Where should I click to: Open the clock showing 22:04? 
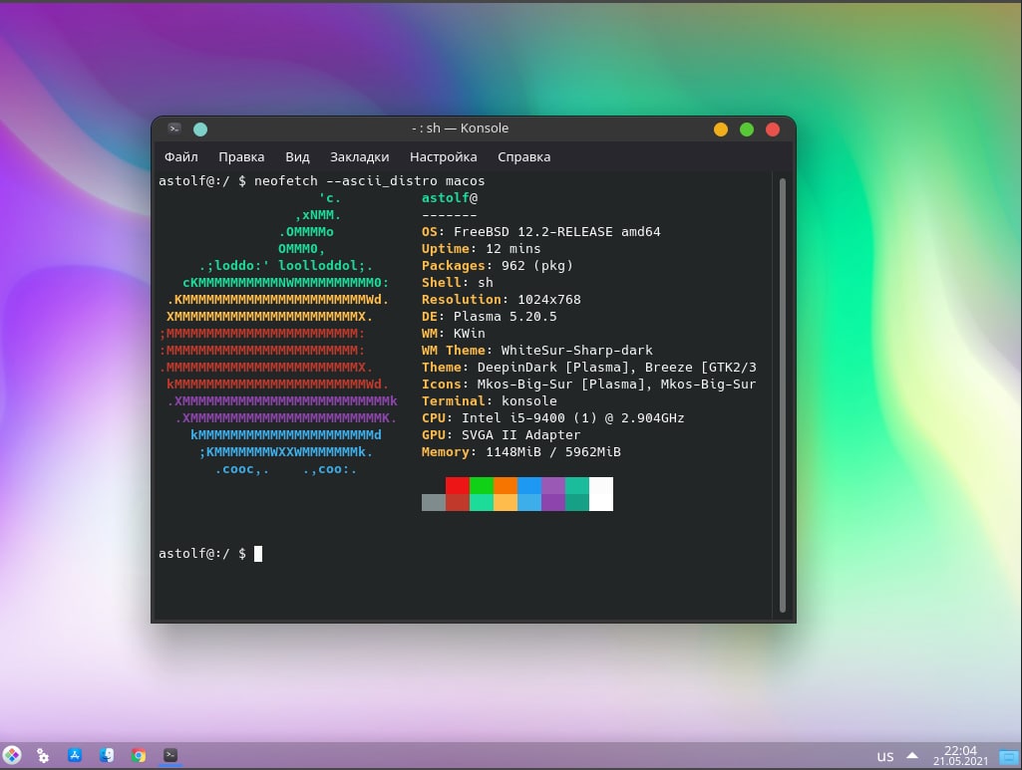click(961, 755)
